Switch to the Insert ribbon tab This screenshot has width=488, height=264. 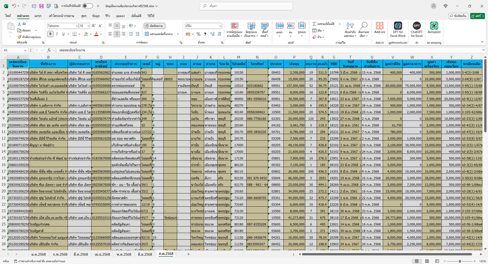(x=38, y=16)
